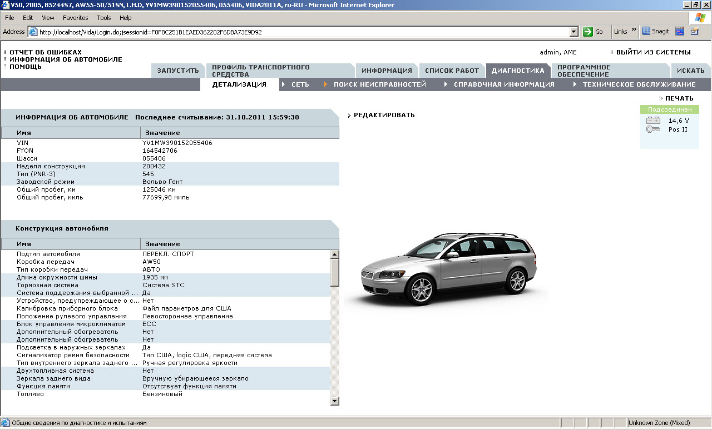Click the Snagit window capture icon
Screen dimensions: 712x430
[679, 32]
